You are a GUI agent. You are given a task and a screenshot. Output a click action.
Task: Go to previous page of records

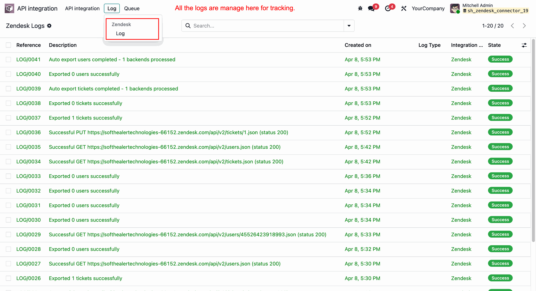click(513, 26)
